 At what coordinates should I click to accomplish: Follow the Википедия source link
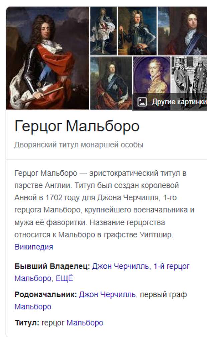coord(34,247)
